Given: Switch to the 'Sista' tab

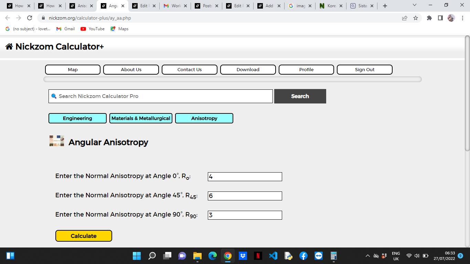Looking at the screenshot, I should pos(361,6).
